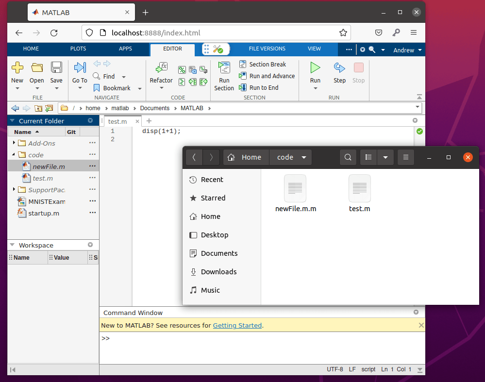Switch to the APPS tab
The width and height of the screenshot is (485, 382).
(x=125, y=49)
